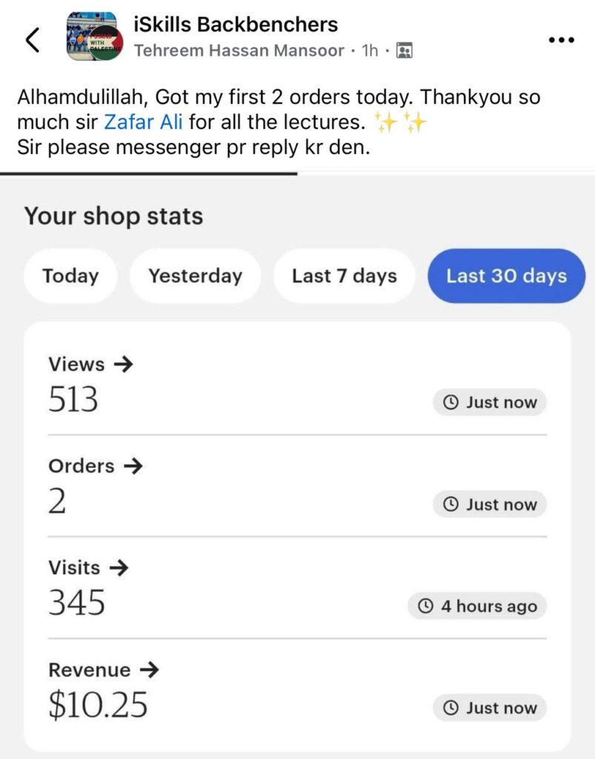Switch to Yesterday stats
The height and width of the screenshot is (759, 595).
[195, 276]
